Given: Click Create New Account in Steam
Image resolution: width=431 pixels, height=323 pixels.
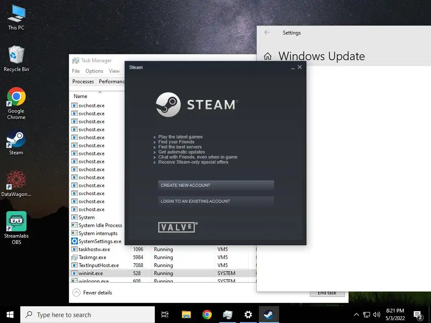Looking at the screenshot, I should [216, 185].
